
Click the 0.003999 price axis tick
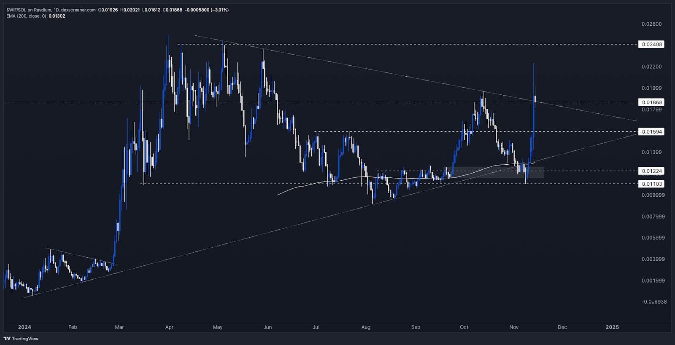(653, 259)
